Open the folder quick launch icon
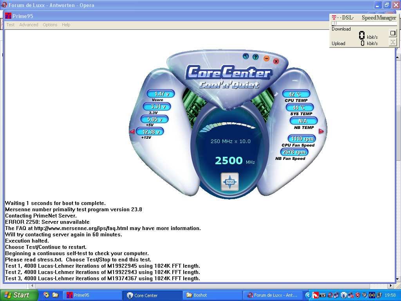The image size is (401, 301). (x=55, y=295)
